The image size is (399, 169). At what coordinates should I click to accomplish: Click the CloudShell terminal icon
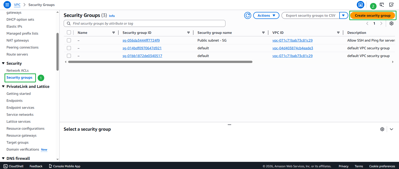pyautogui.click(x=5, y=166)
